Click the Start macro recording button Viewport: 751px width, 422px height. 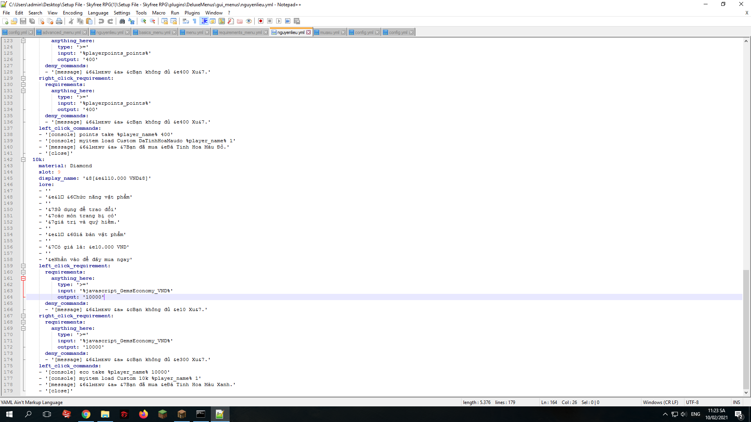(x=261, y=21)
